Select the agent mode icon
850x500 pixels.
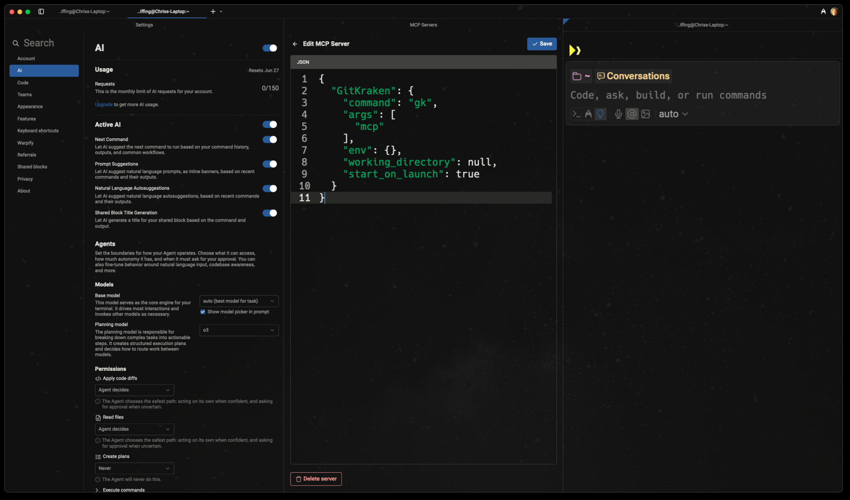589,114
